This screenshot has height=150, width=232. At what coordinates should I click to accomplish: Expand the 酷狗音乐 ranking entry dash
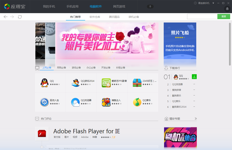click(194, 95)
